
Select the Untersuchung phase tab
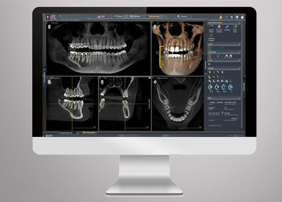pyautogui.click(x=153, y=16)
